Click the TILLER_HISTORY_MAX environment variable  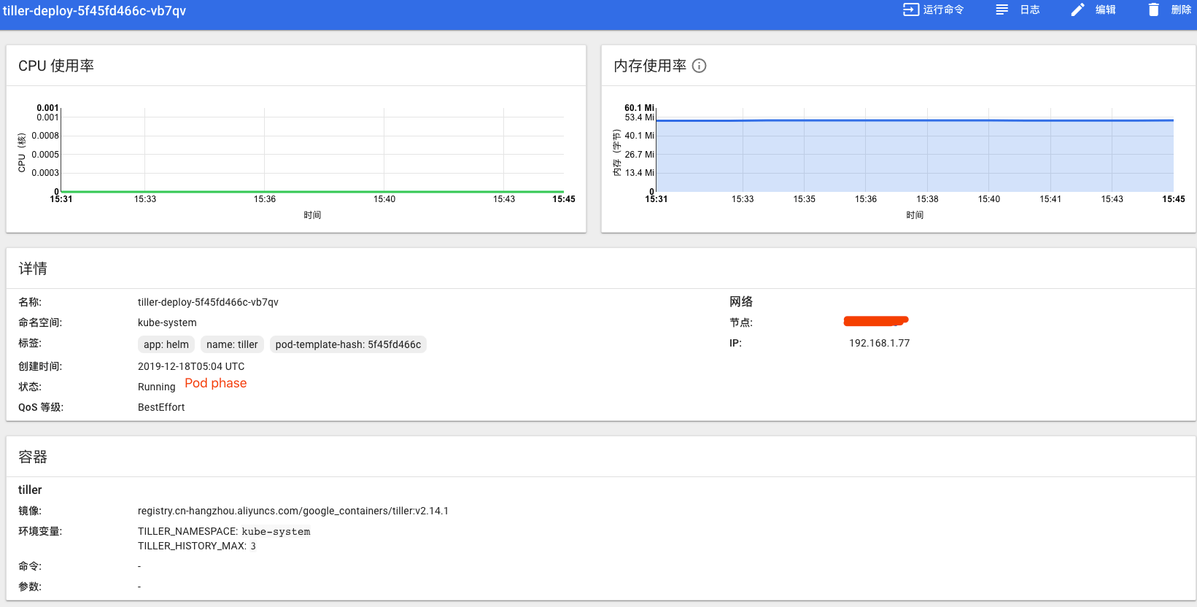pyautogui.click(x=197, y=546)
